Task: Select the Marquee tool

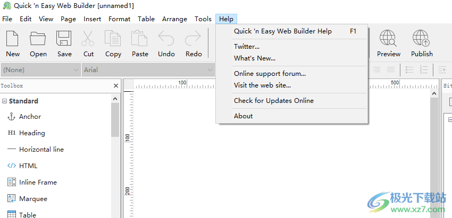Action: (27, 198)
